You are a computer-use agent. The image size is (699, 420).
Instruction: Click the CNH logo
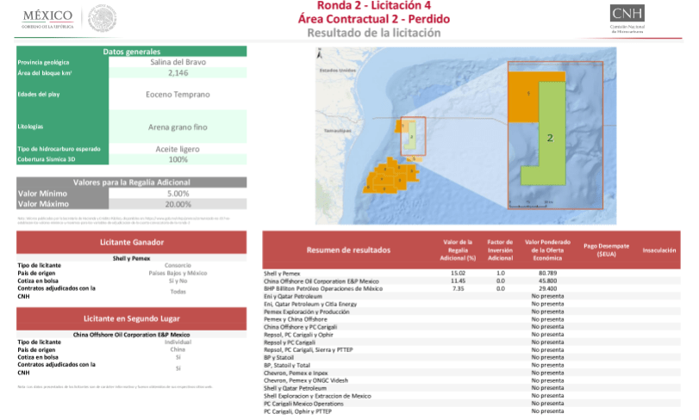[627, 18]
